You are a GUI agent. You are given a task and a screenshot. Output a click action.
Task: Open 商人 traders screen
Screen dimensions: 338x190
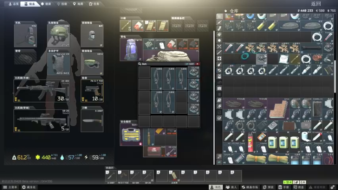[231, 187]
